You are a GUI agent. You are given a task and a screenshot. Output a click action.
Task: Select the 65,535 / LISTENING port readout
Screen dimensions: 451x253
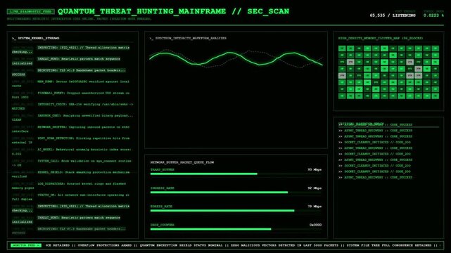393,15
